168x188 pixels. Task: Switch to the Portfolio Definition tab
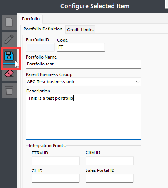pyautogui.click(x=43, y=29)
